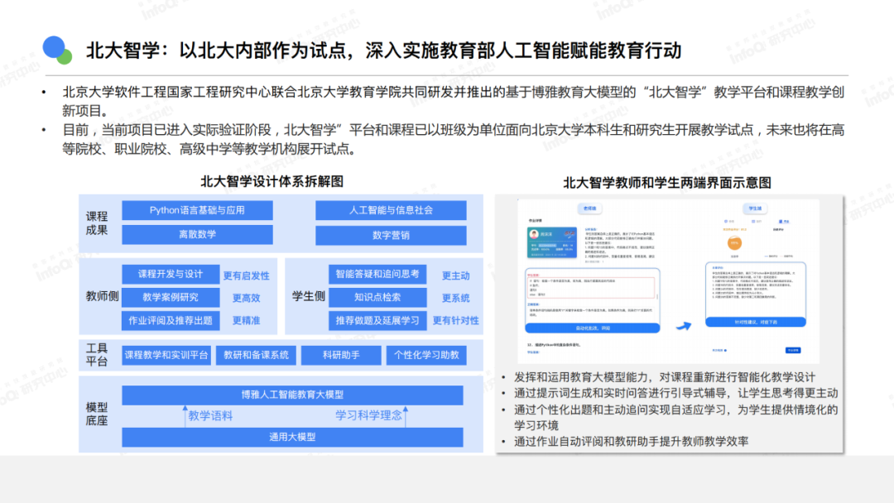Click the 通用大模型 bar

292,437
